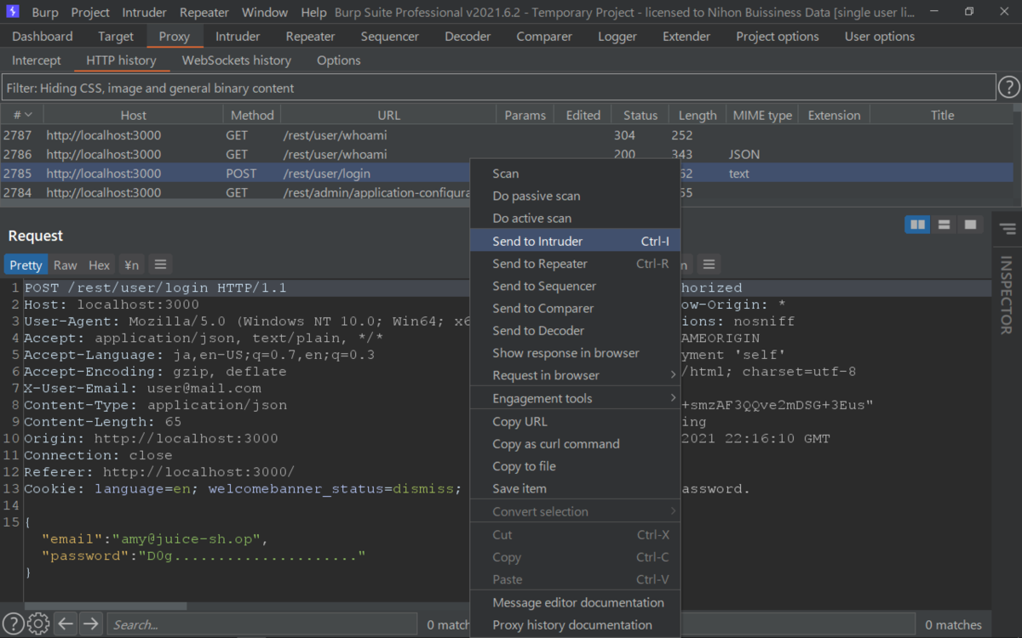Select history row 2787 whoami request
The image size is (1022, 638).
pyautogui.click(x=507, y=135)
